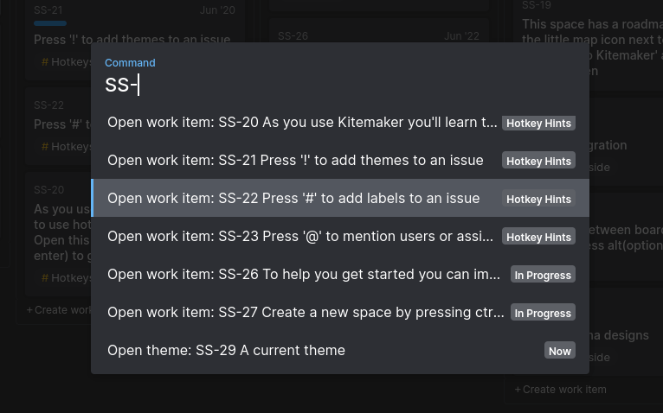Viewport: 663px width, 413px height.
Task: Click Hotkeys label on background SS-21 card
Action: [67, 62]
